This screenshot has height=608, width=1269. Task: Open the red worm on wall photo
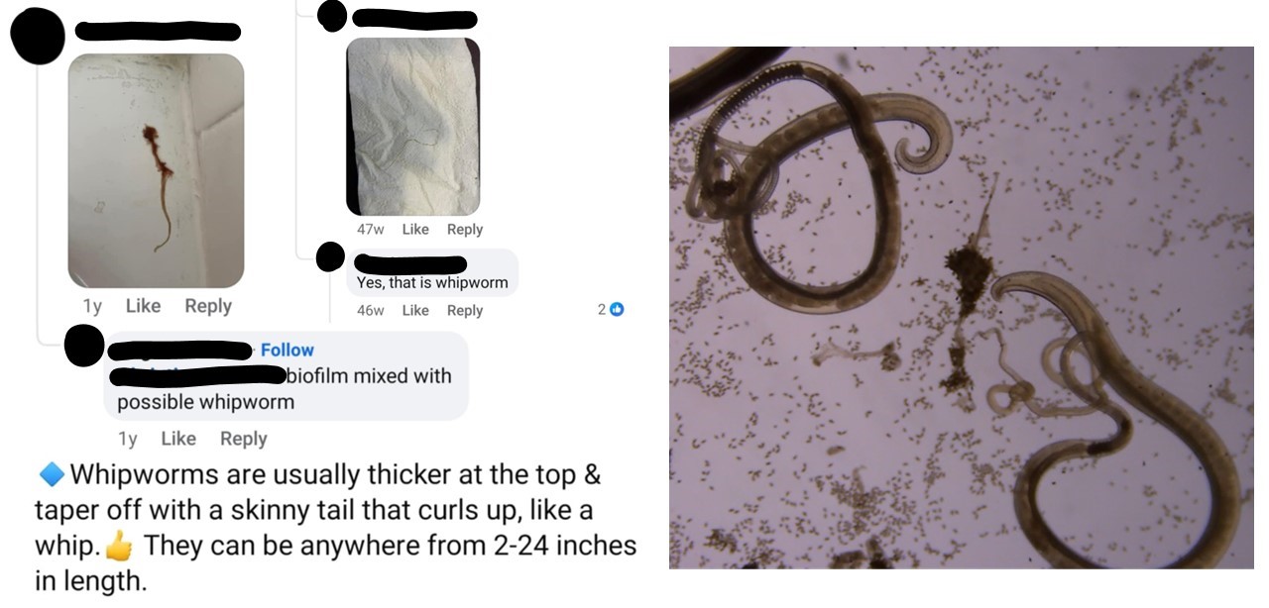[x=156, y=170]
